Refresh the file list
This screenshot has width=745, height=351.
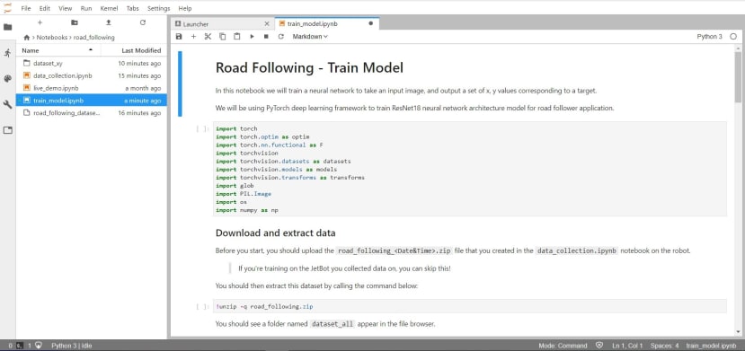[x=143, y=22]
